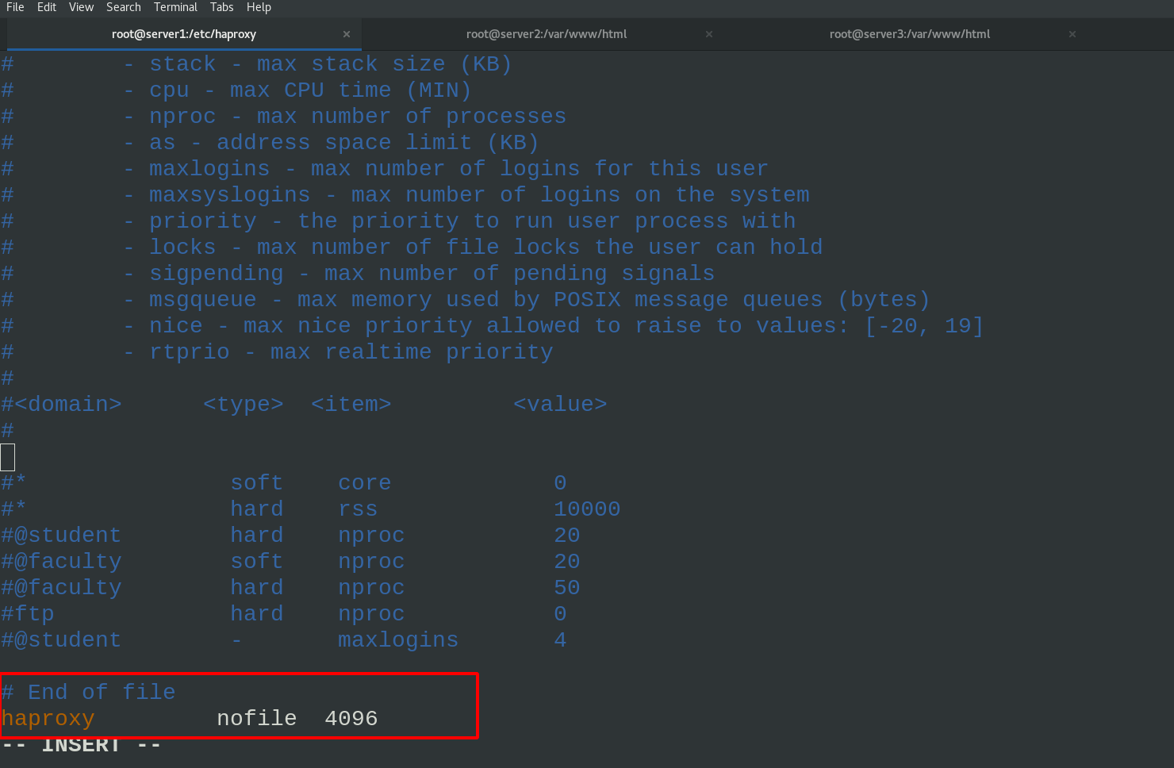Viewport: 1174px width, 768px height.
Task: Click the '<item>' column header text
Action: [351, 404]
